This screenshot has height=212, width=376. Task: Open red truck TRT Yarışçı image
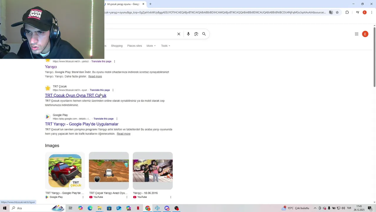(65, 171)
